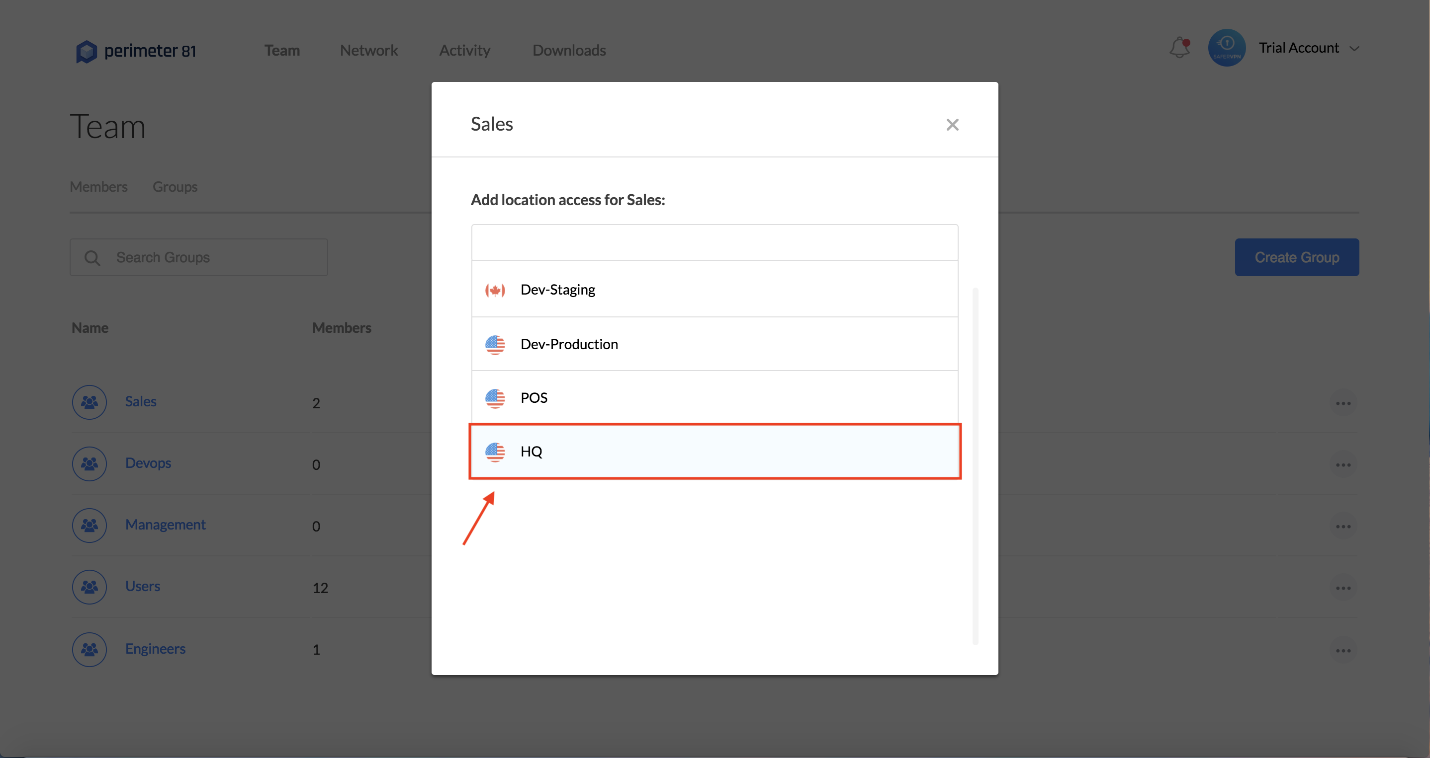Click the Canada flag beside Dev-Staging
Screen dimensions: 1430x758
(495, 290)
